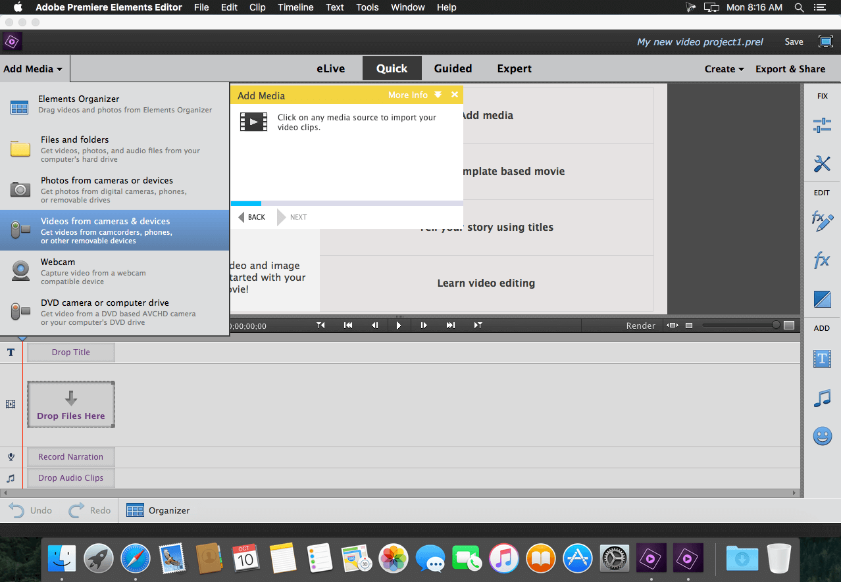This screenshot has width=841, height=582.
Task: Jump to start of movie
Action: click(348, 325)
